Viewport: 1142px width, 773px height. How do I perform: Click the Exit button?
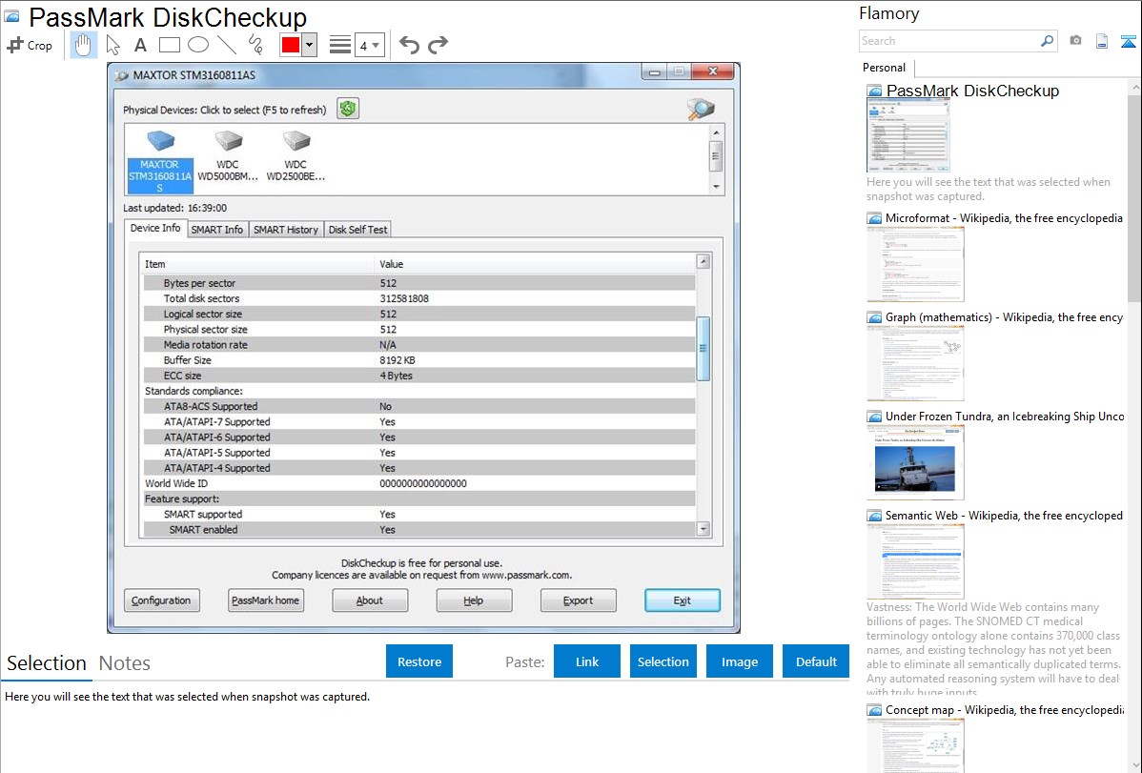[683, 600]
